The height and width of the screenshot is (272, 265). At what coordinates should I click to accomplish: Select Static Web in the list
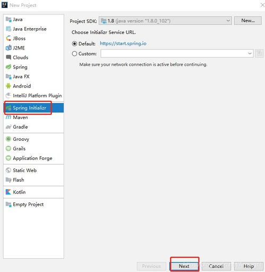pos(24,170)
